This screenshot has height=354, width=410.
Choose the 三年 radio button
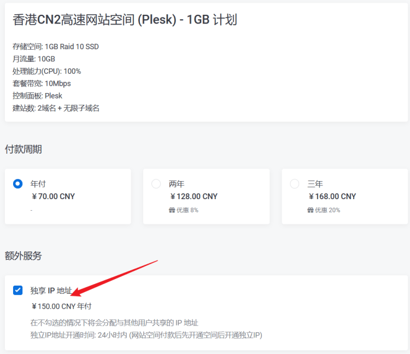(x=295, y=184)
